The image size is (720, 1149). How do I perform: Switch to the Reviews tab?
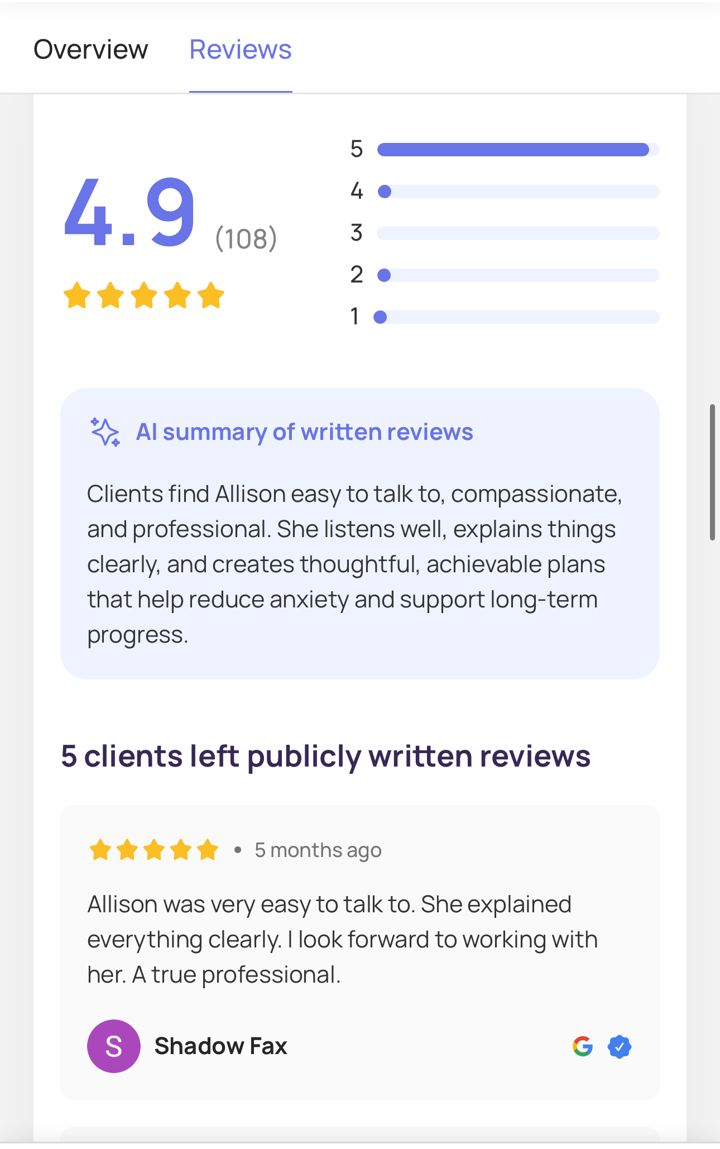[241, 50]
